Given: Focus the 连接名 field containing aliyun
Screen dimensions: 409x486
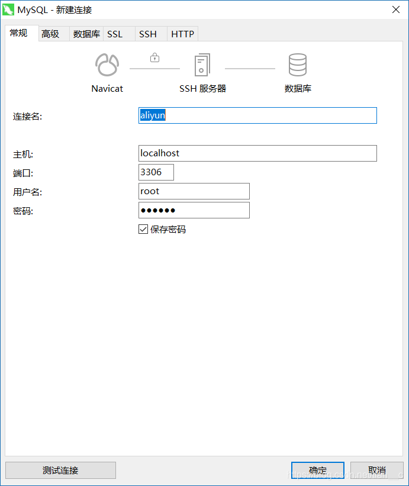Looking at the screenshot, I should [x=257, y=115].
